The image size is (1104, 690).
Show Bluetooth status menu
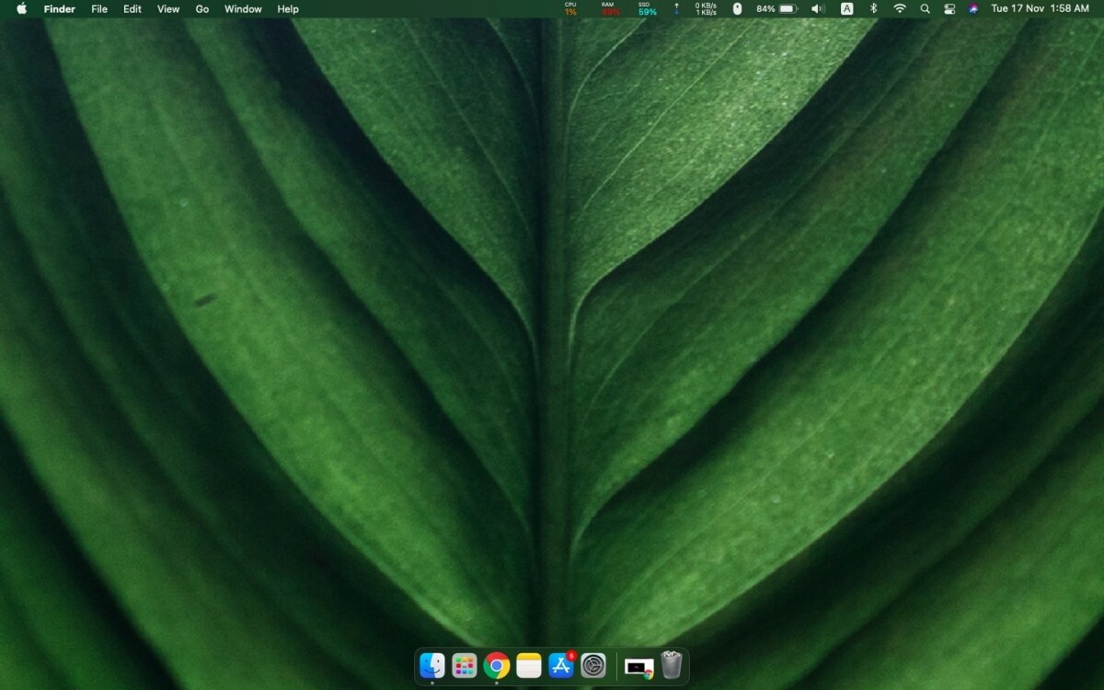click(x=872, y=8)
